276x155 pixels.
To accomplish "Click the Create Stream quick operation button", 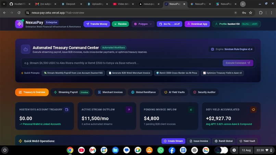I will (173, 141).
